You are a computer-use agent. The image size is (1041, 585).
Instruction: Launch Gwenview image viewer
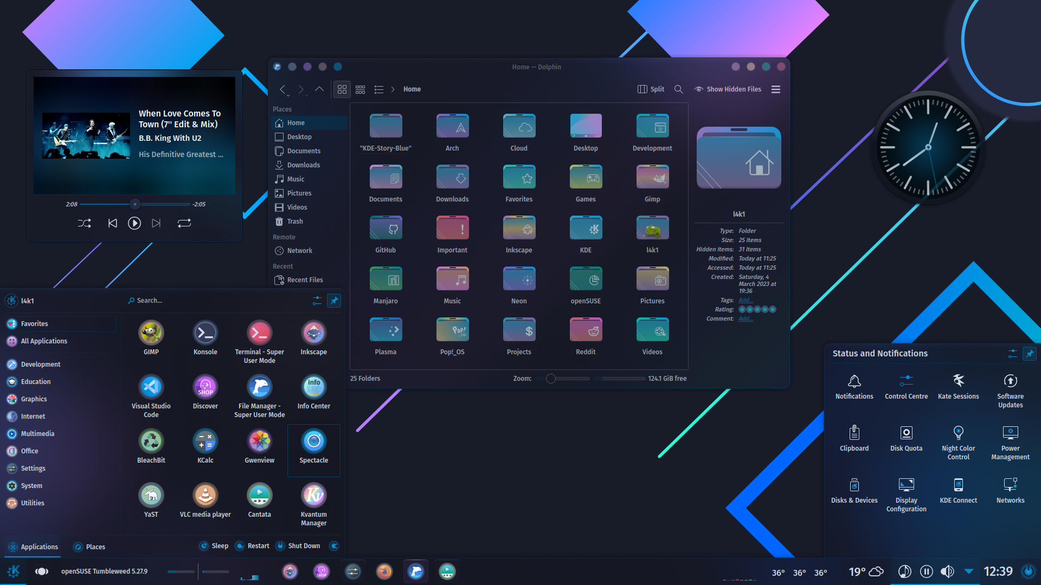coord(259,446)
